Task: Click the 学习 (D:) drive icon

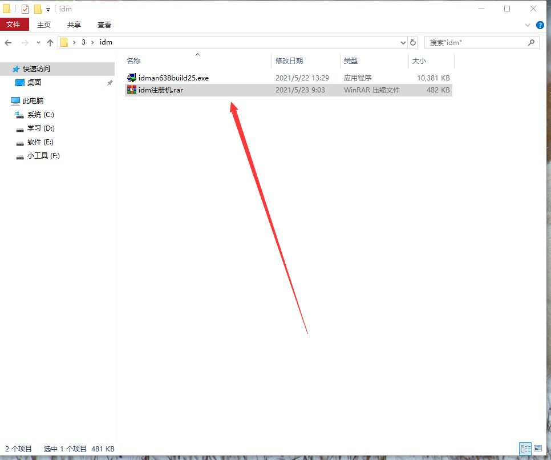Action: (x=20, y=130)
